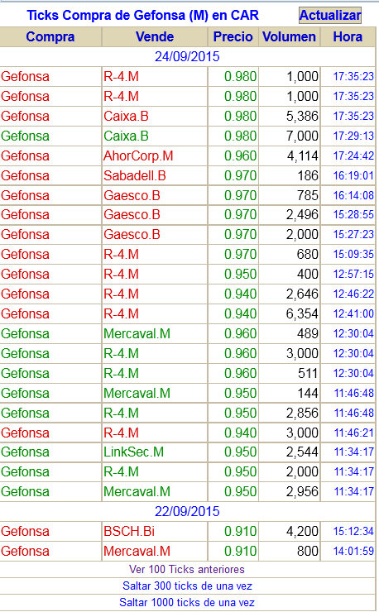Click the Actualizar button

(x=330, y=15)
